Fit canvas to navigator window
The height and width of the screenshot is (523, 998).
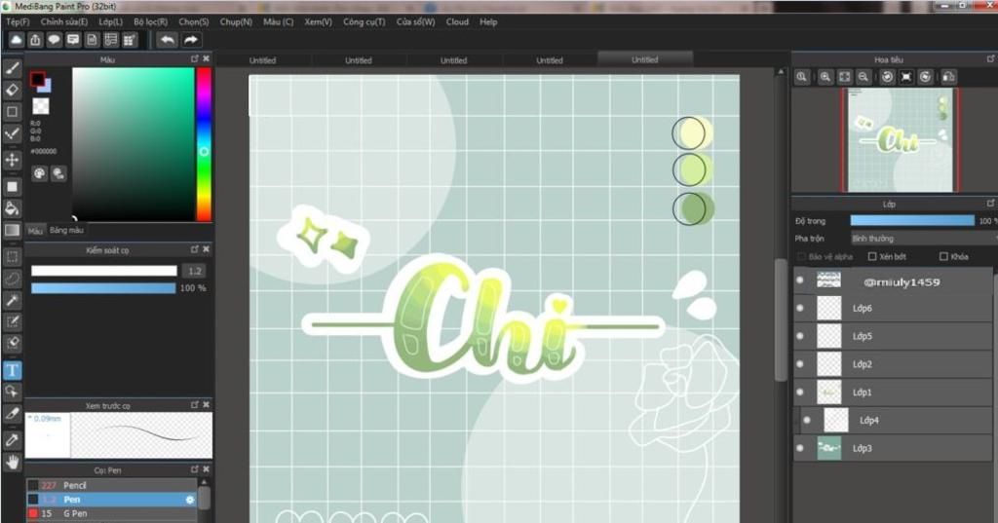tap(844, 77)
